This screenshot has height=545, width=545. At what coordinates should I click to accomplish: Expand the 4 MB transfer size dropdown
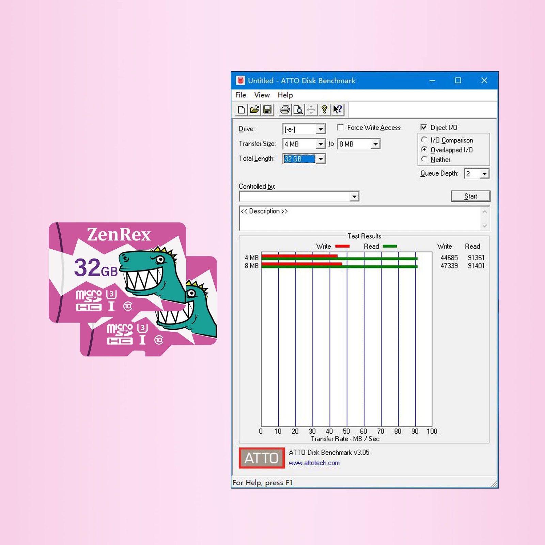321,144
